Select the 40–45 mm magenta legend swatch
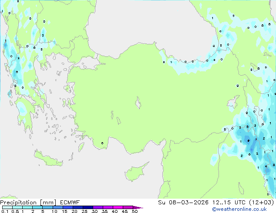This screenshot has width=276, height=213. [118, 207]
